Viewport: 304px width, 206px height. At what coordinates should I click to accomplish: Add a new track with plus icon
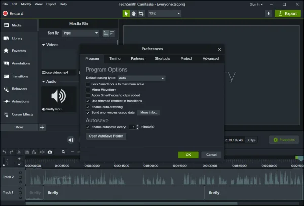(19, 159)
